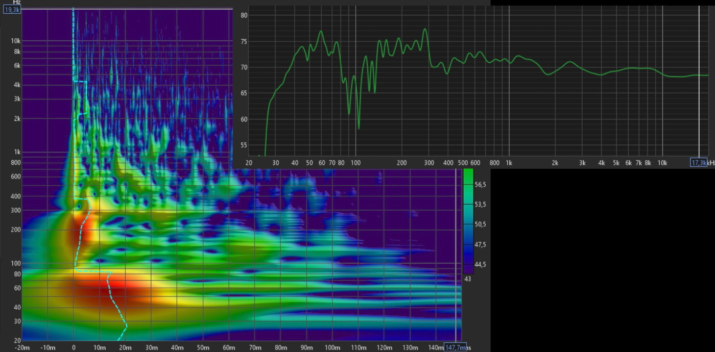Click the 56,5 label on color scale

coord(480,184)
